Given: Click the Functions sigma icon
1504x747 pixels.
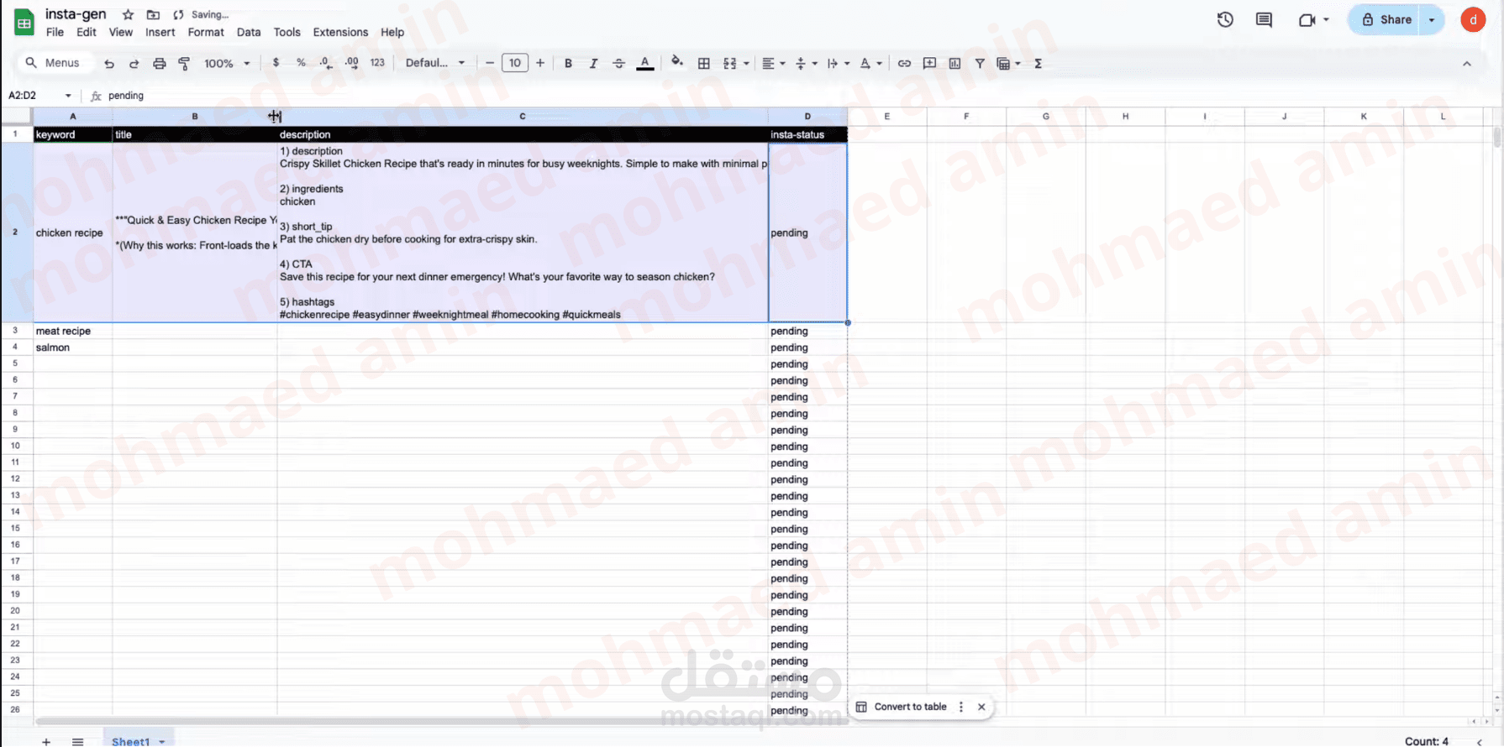Looking at the screenshot, I should click(x=1039, y=63).
